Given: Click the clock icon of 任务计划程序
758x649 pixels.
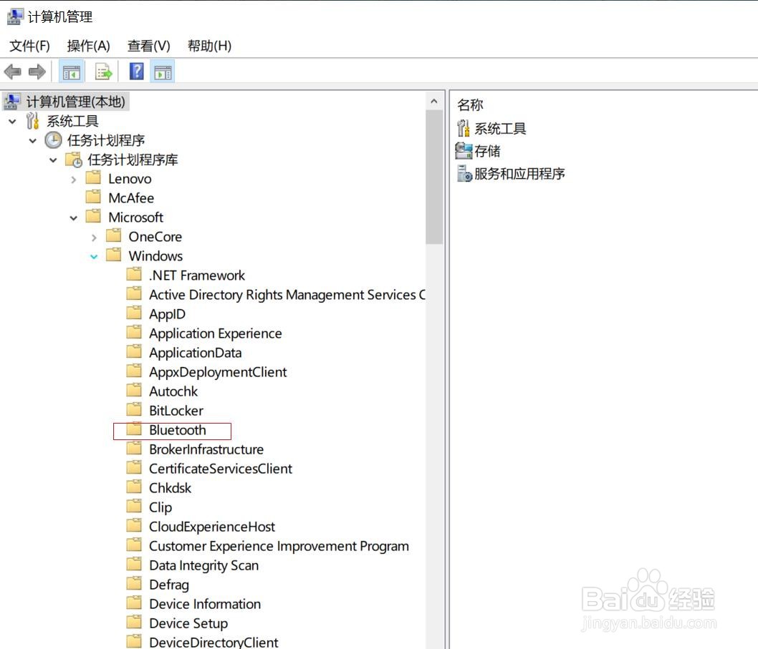Looking at the screenshot, I should (x=53, y=140).
